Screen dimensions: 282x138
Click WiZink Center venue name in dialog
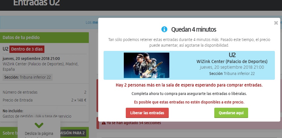pyautogui.click(x=232, y=62)
